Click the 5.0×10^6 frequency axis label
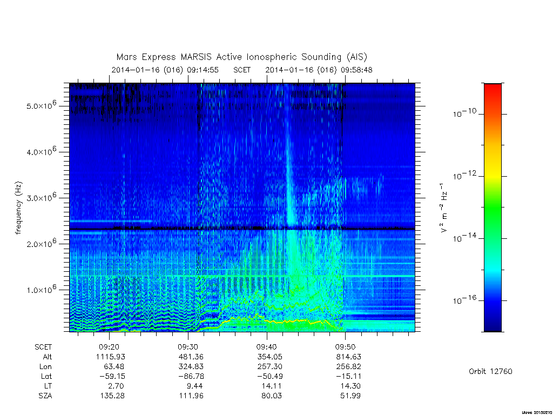 pyautogui.click(x=41, y=105)
